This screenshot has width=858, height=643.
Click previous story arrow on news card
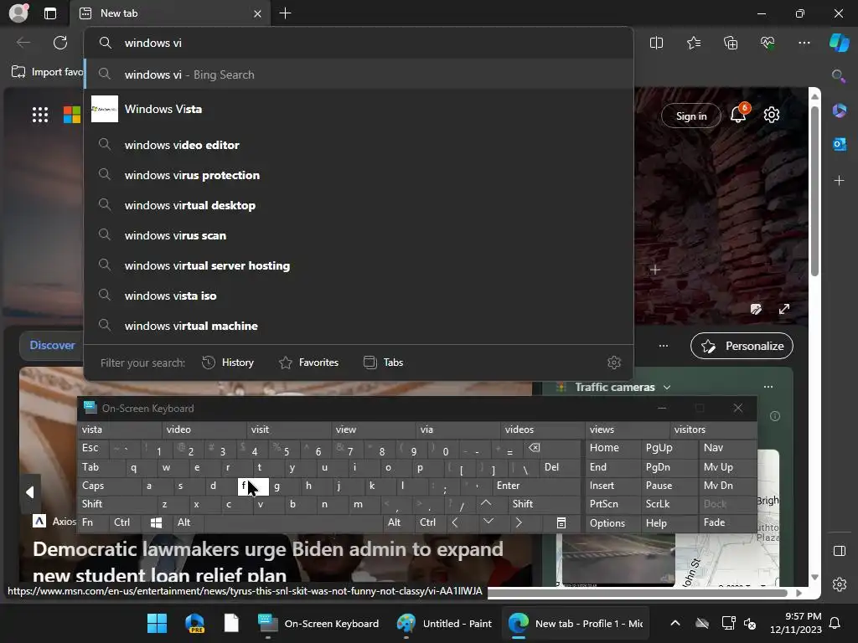(x=29, y=492)
